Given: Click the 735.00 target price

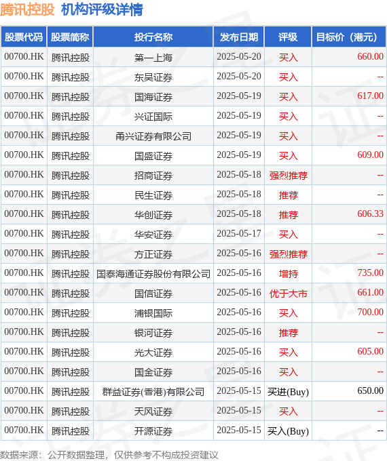Looking at the screenshot, I should coord(370,273).
